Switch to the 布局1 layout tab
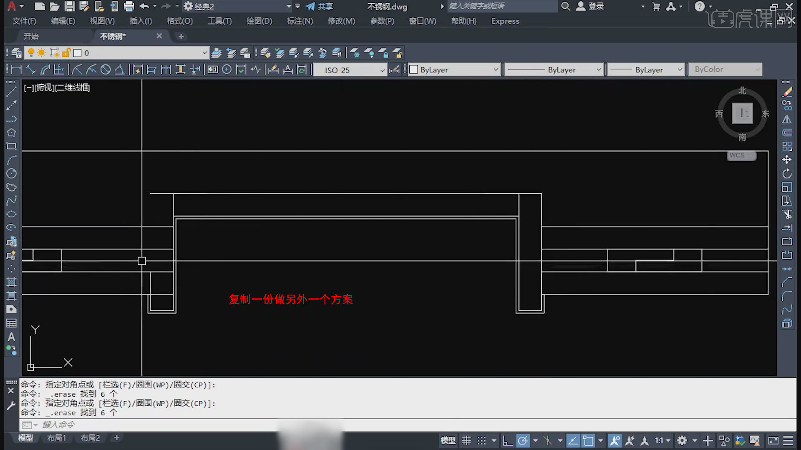The width and height of the screenshot is (801, 450). [x=56, y=438]
